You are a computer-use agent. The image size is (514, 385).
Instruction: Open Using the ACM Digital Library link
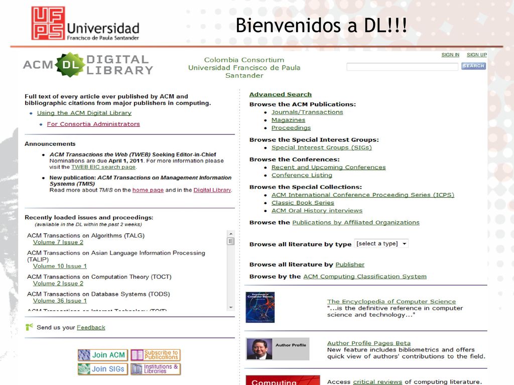coord(84,113)
